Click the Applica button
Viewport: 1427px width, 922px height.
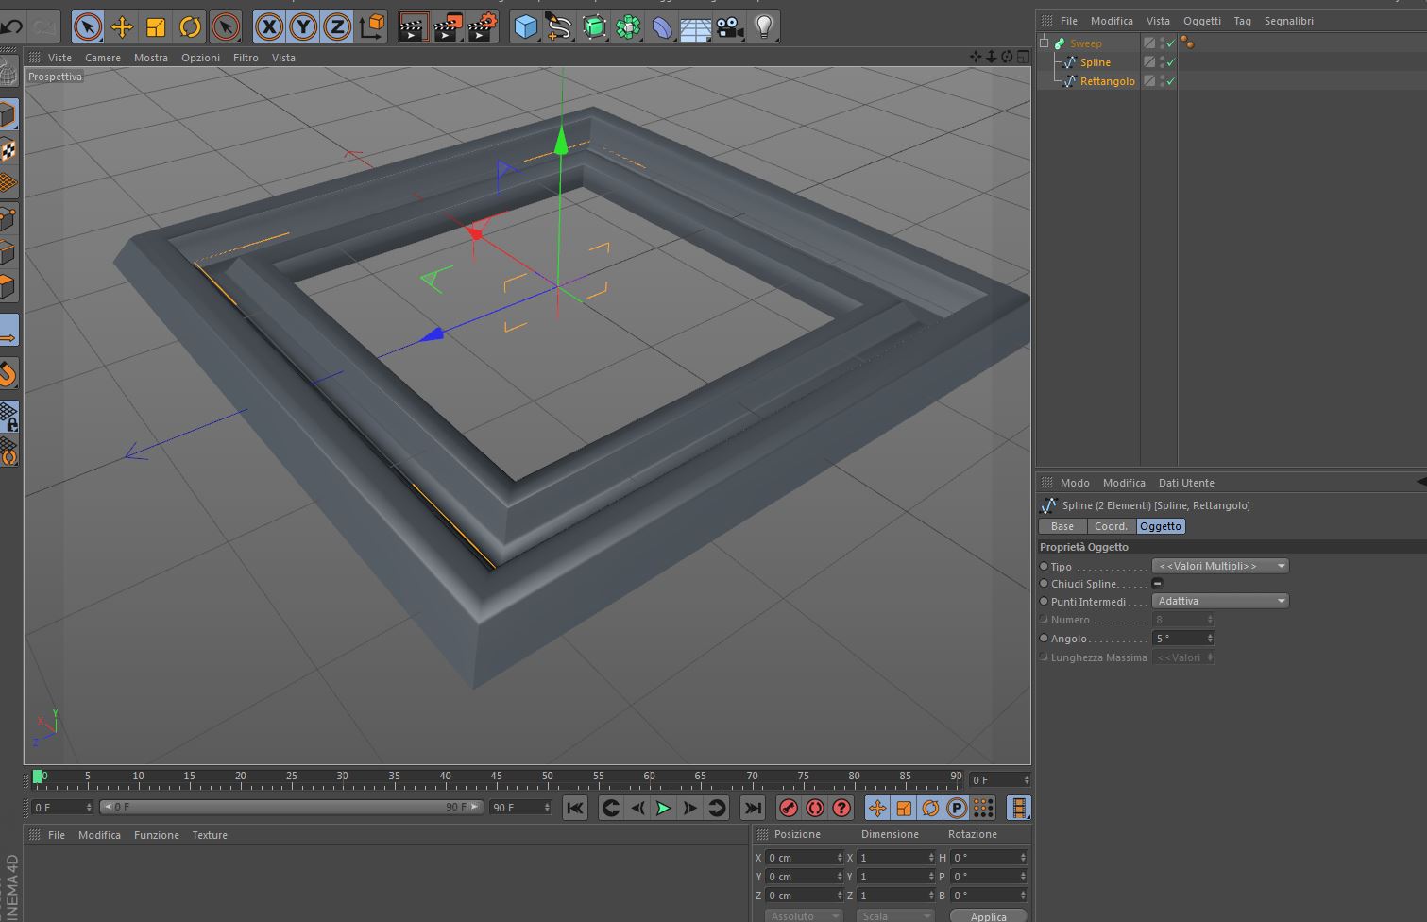989,916
